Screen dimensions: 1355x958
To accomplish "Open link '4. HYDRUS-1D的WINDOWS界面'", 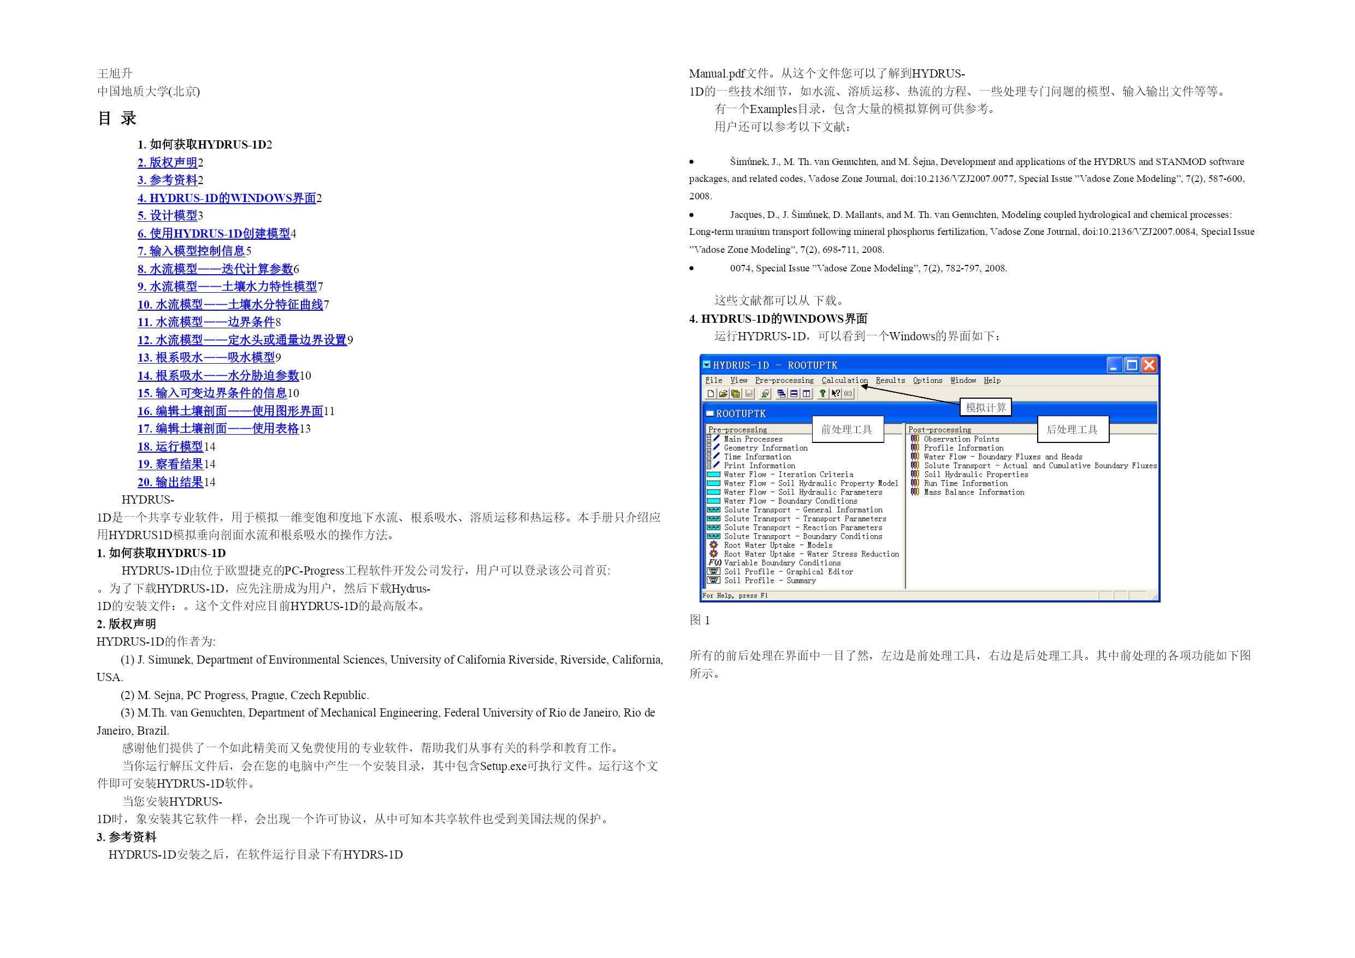I will tap(227, 198).
